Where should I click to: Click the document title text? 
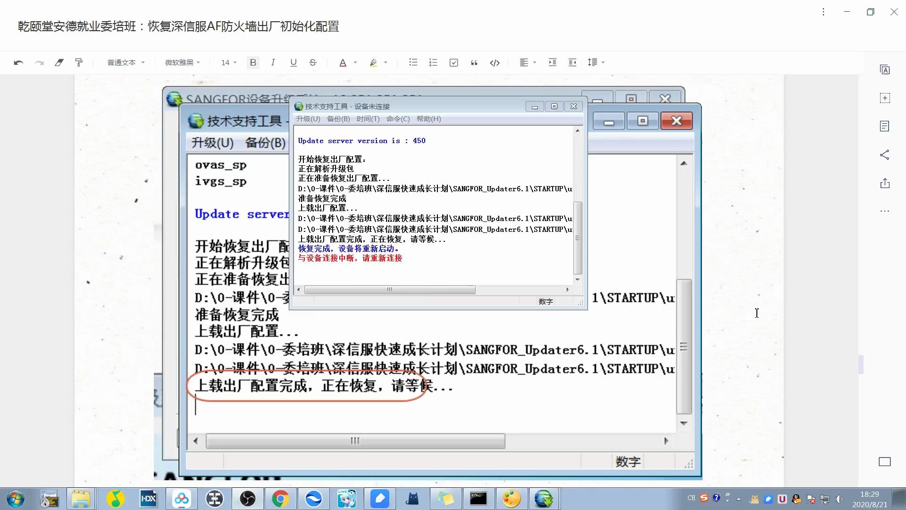click(178, 26)
